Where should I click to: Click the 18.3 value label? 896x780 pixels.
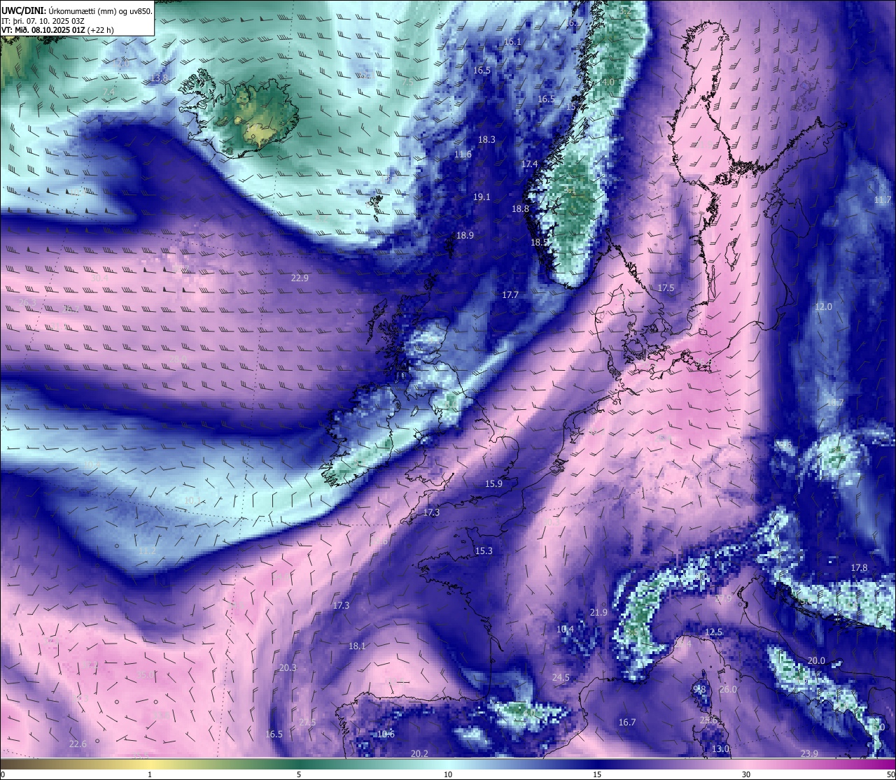coord(486,140)
